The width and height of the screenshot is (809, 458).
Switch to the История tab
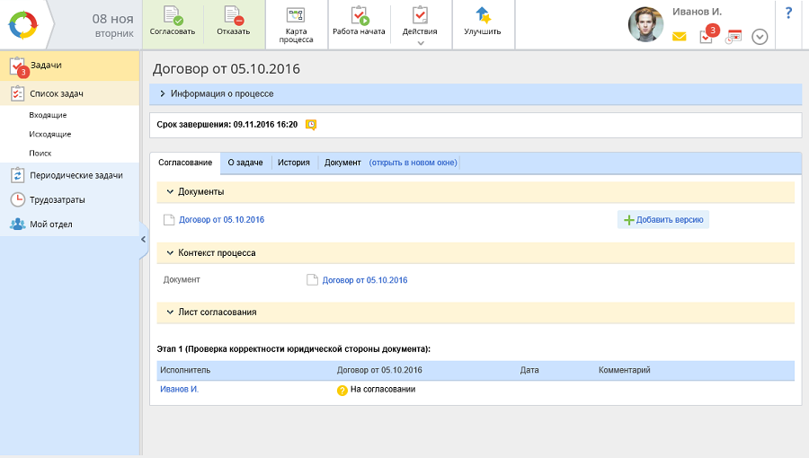pos(294,163)
